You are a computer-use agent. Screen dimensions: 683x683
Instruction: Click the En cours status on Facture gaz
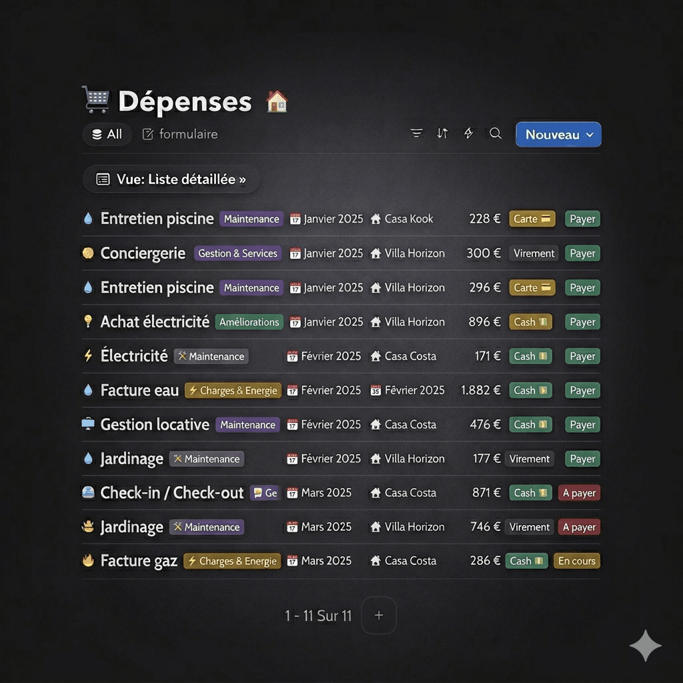pos(576,561)
